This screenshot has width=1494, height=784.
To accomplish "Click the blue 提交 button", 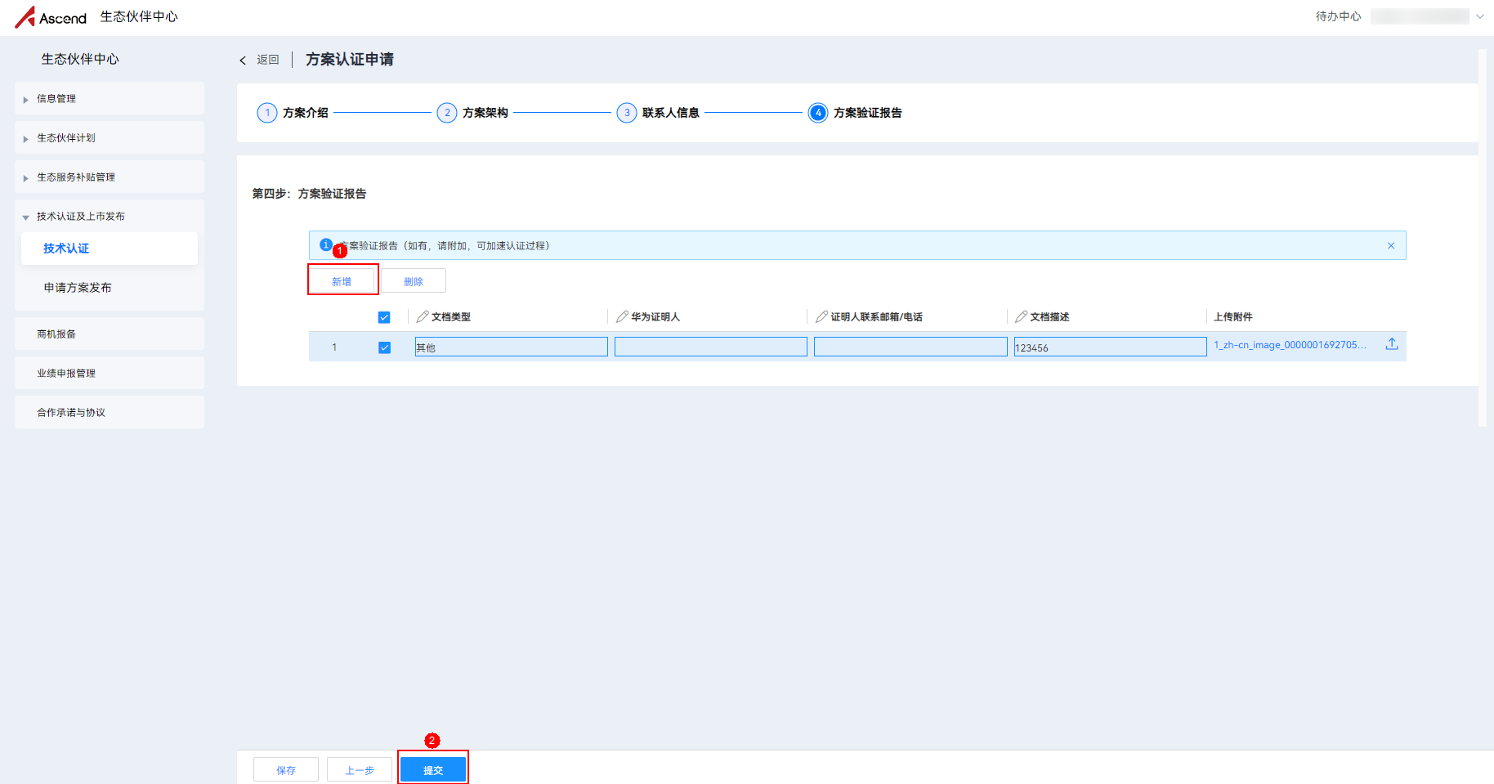I will tap(433, 770).
